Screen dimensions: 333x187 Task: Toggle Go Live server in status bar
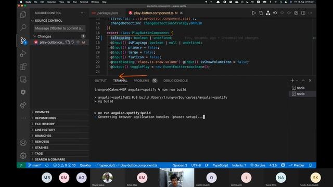pos(258,165)
